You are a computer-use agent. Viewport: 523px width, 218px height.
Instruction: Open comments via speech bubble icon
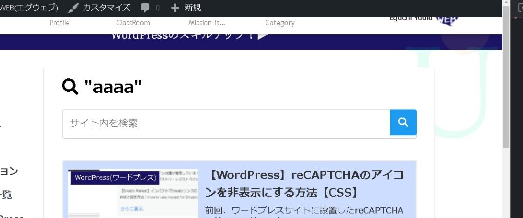pos(146,8)
